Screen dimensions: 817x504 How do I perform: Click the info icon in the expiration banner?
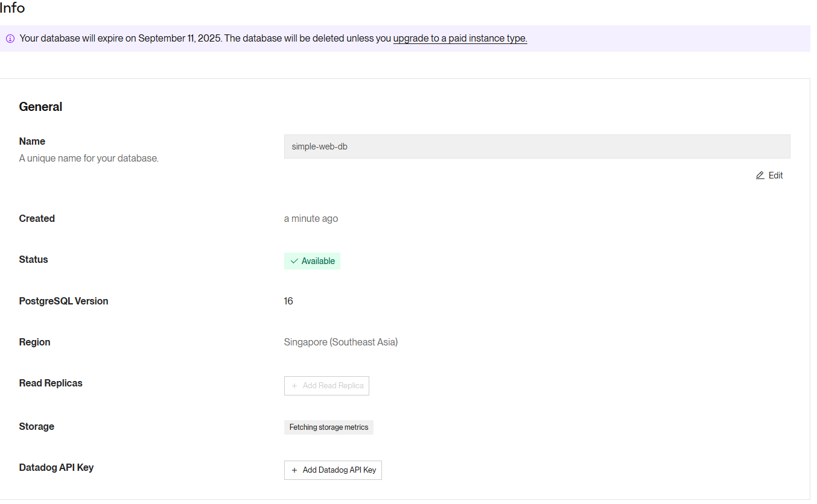(10, 38)
